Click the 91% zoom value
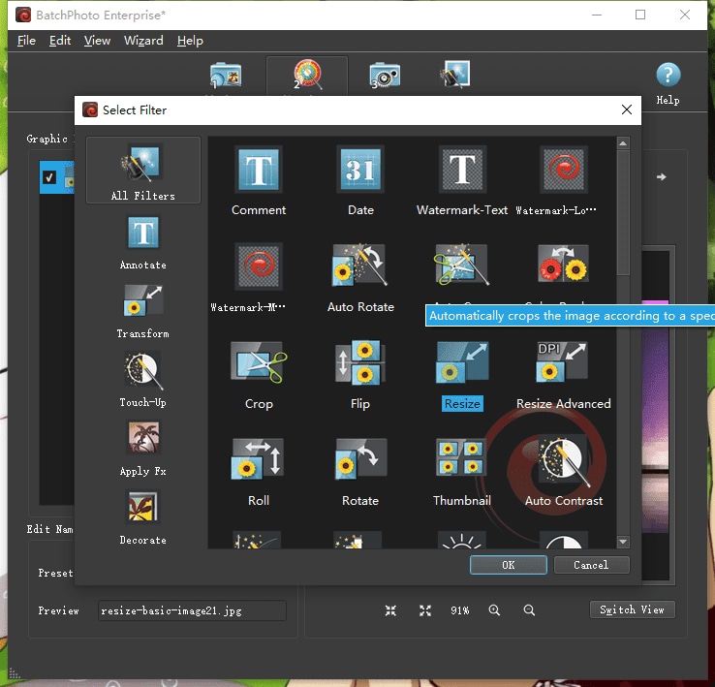The width and height of the screenshot is (715, 687). click(459, 610)
